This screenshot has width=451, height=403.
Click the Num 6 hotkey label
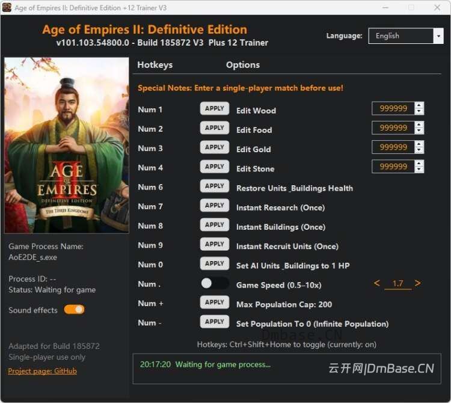[x=150, y=187]
